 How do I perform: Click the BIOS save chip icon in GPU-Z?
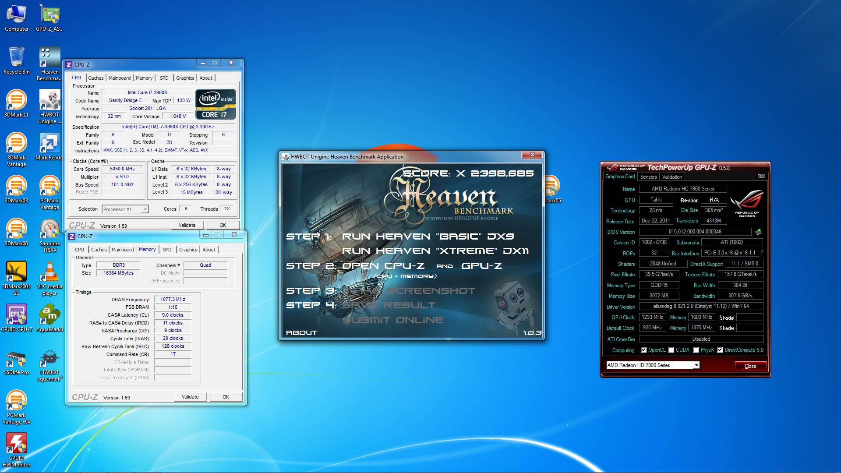[x=758, y=232]
